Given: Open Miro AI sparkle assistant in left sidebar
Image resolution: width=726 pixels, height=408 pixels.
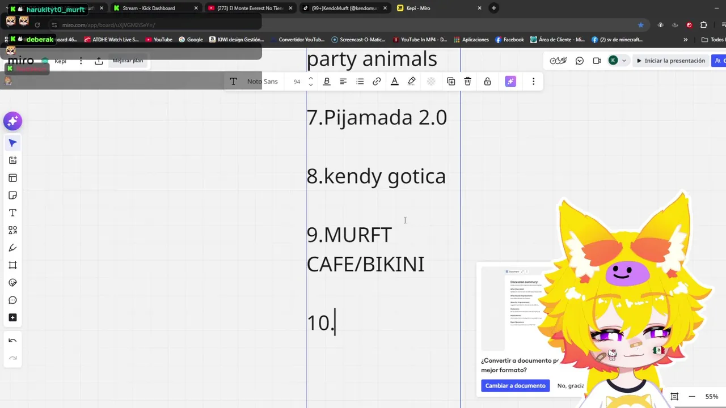Looking at the screenshot, I should coord(12,121).
